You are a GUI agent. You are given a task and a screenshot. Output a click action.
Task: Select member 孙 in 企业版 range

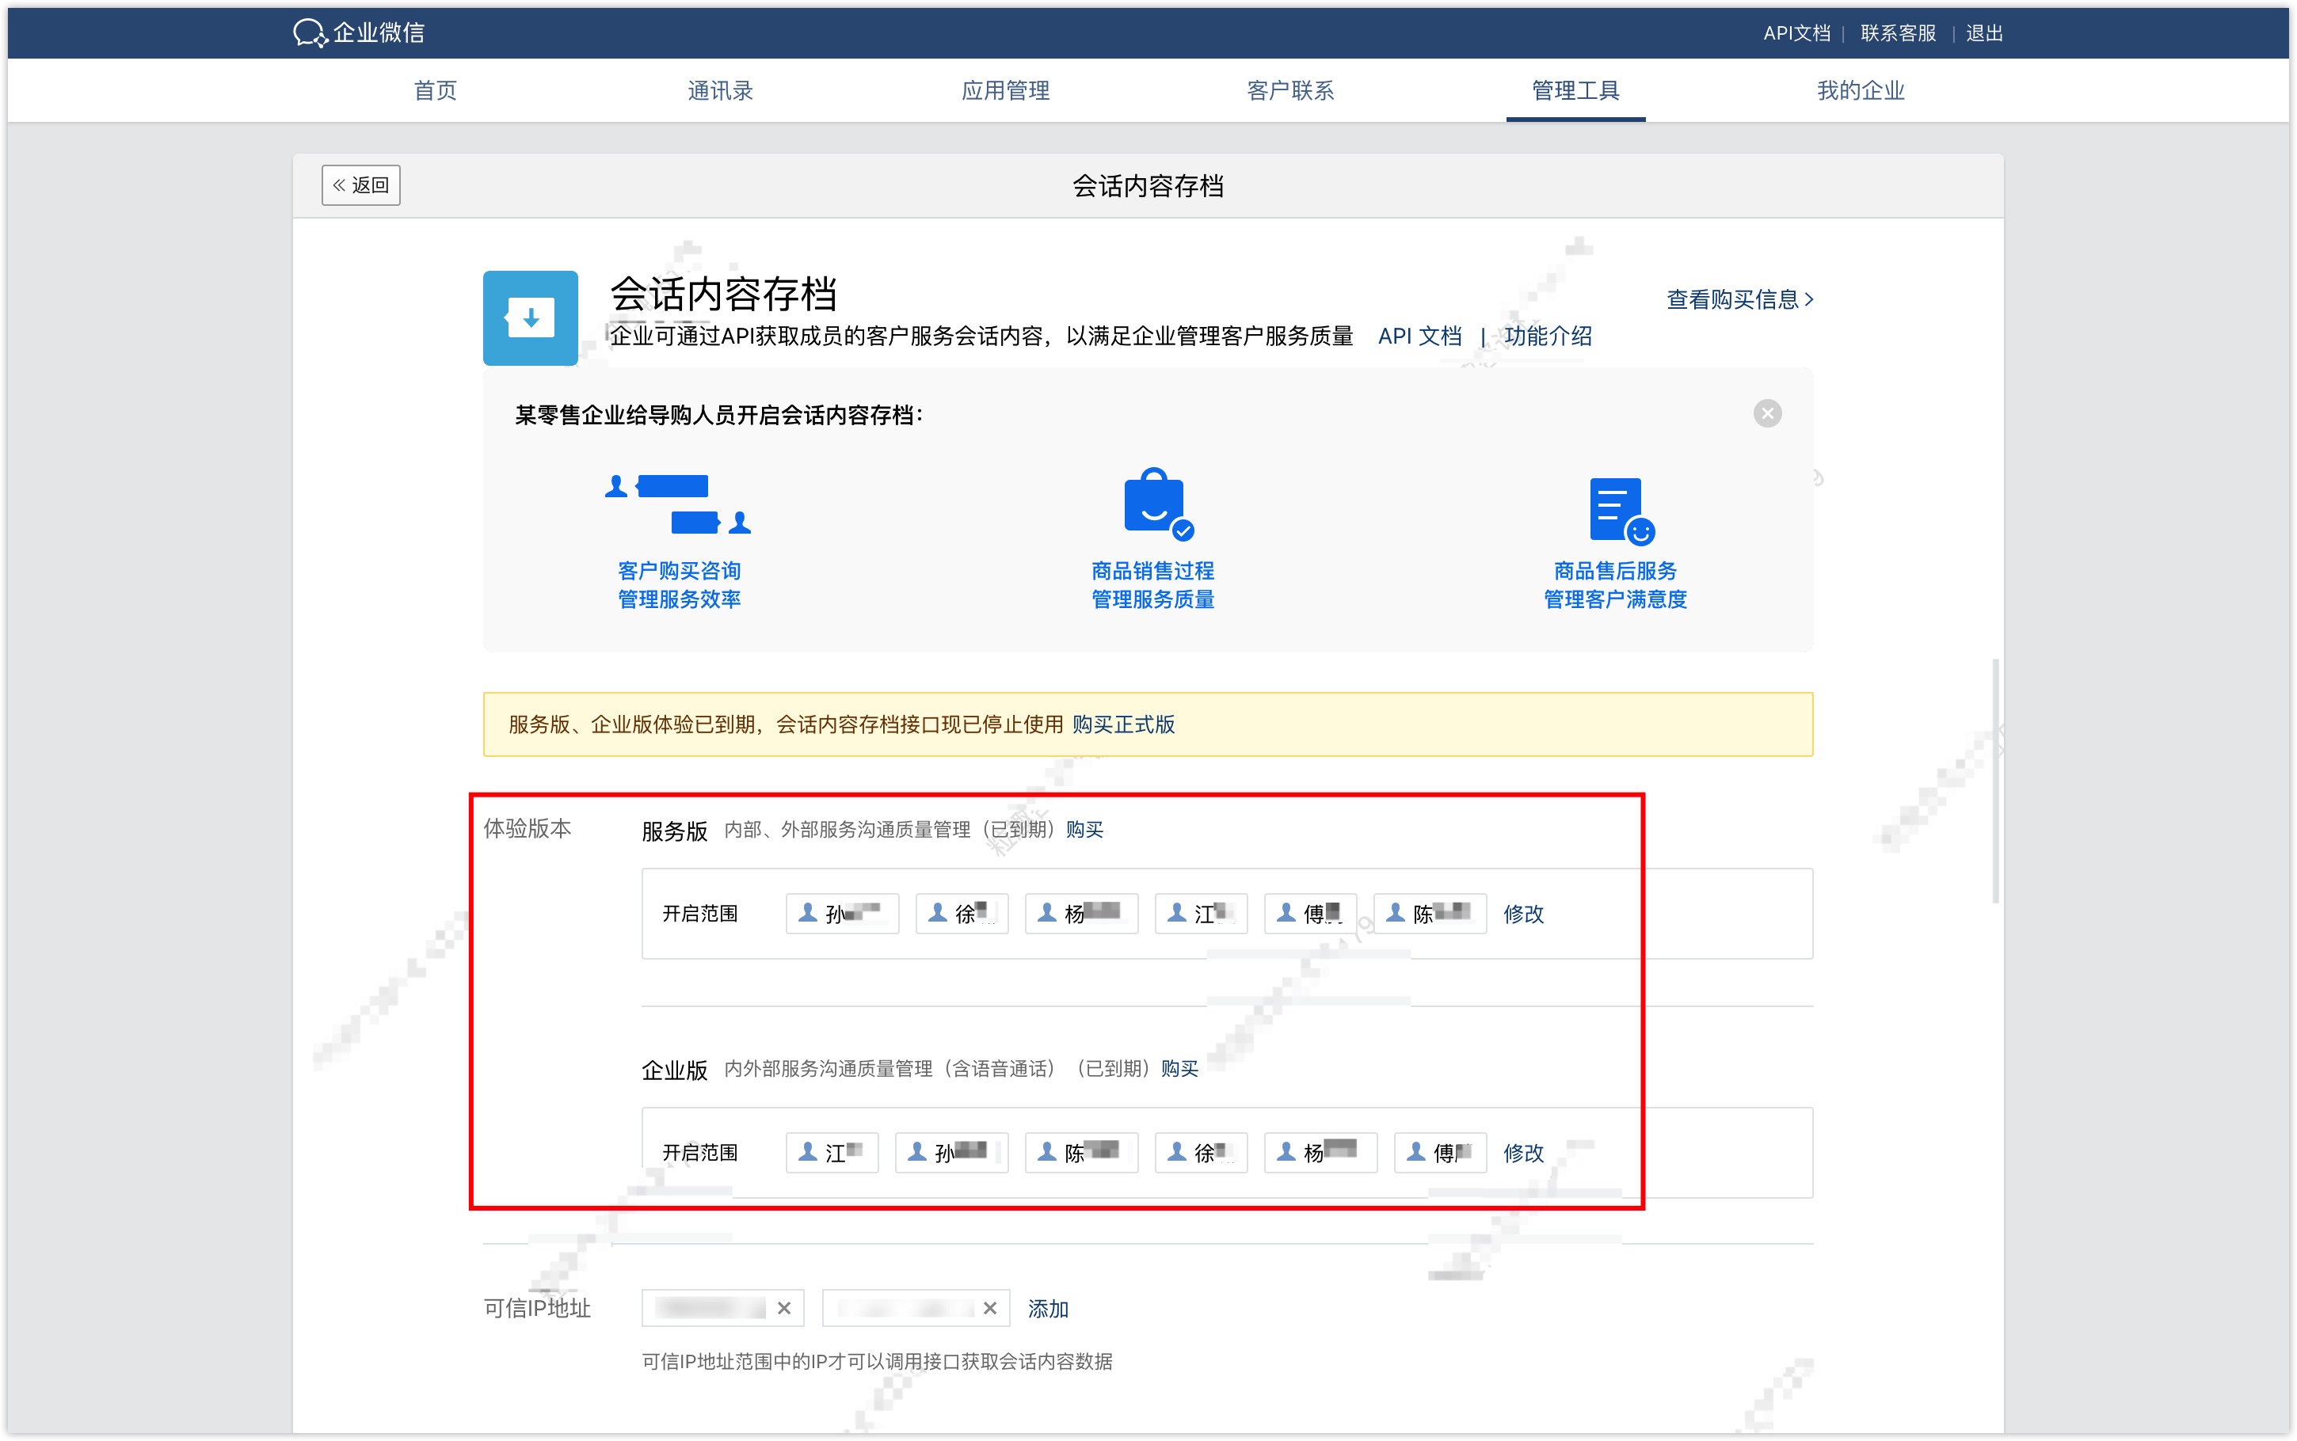(x=951, y=1152)
